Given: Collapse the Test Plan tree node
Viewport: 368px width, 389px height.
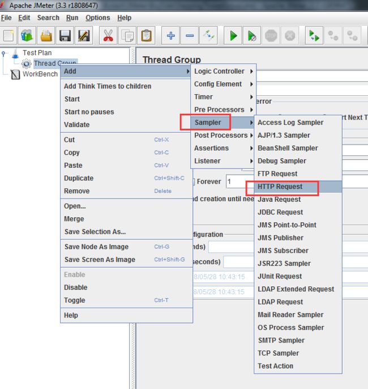Looking at the screenshot, I should tap(3, 53).
